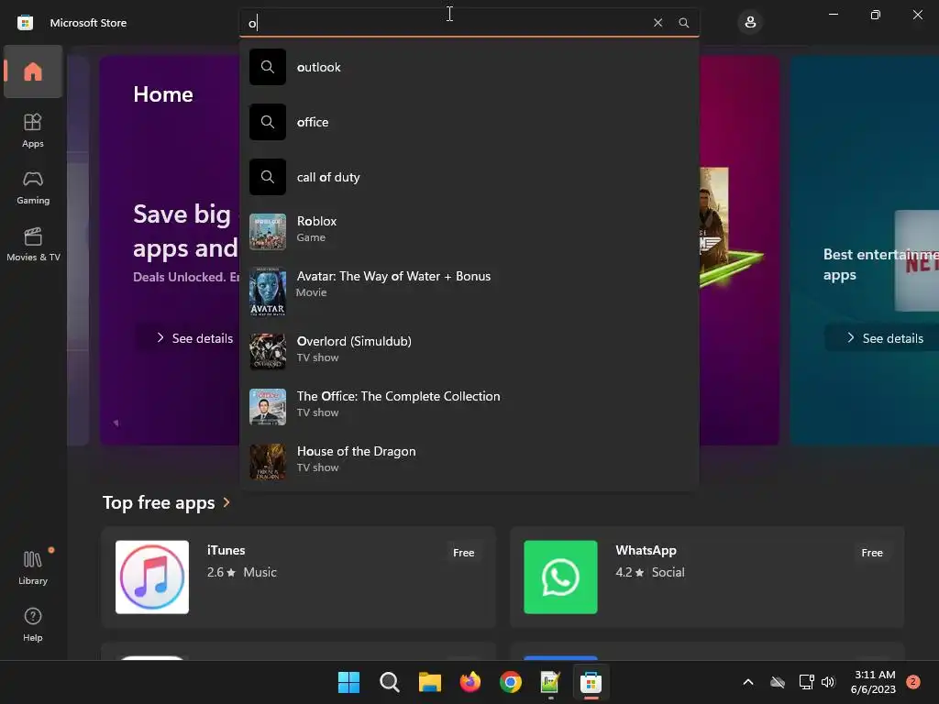Open Notepad++ from taskbar
Screen dimensions: 939x704
pos(551,682)
